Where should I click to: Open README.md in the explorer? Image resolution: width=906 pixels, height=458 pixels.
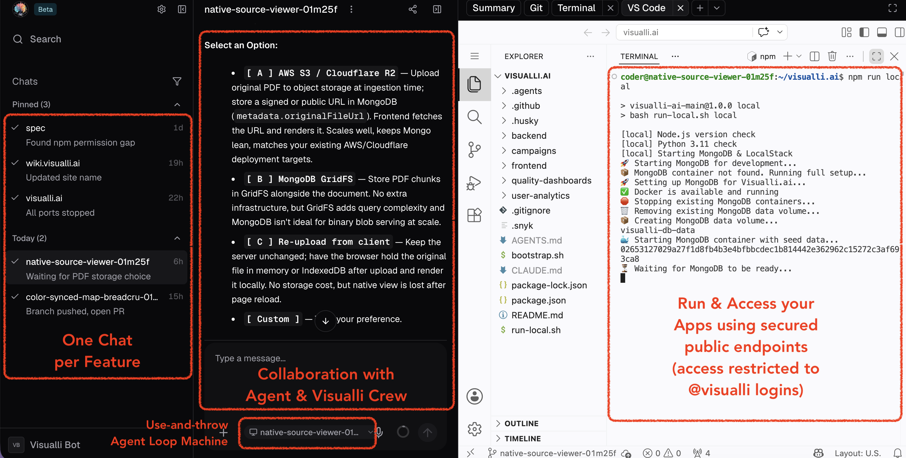[x=537, y=315]
